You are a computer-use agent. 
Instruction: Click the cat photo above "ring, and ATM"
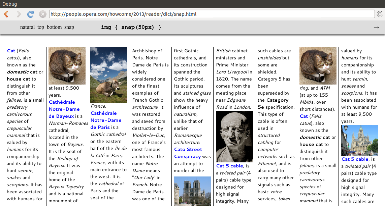[x=318, y=66]
